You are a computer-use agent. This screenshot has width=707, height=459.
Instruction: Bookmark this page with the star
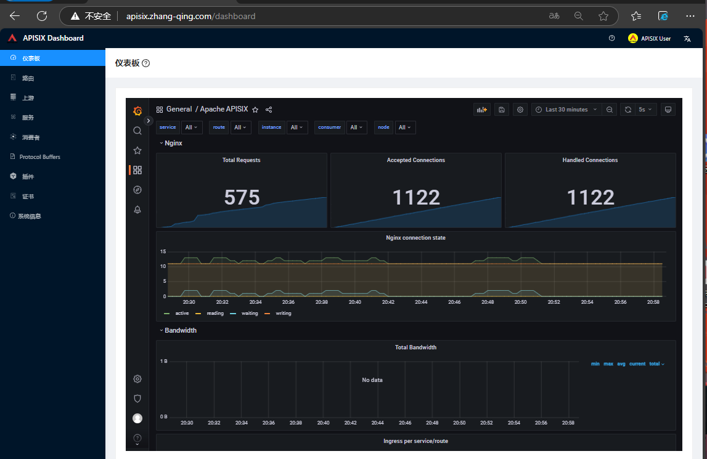[x=603, y=16]
